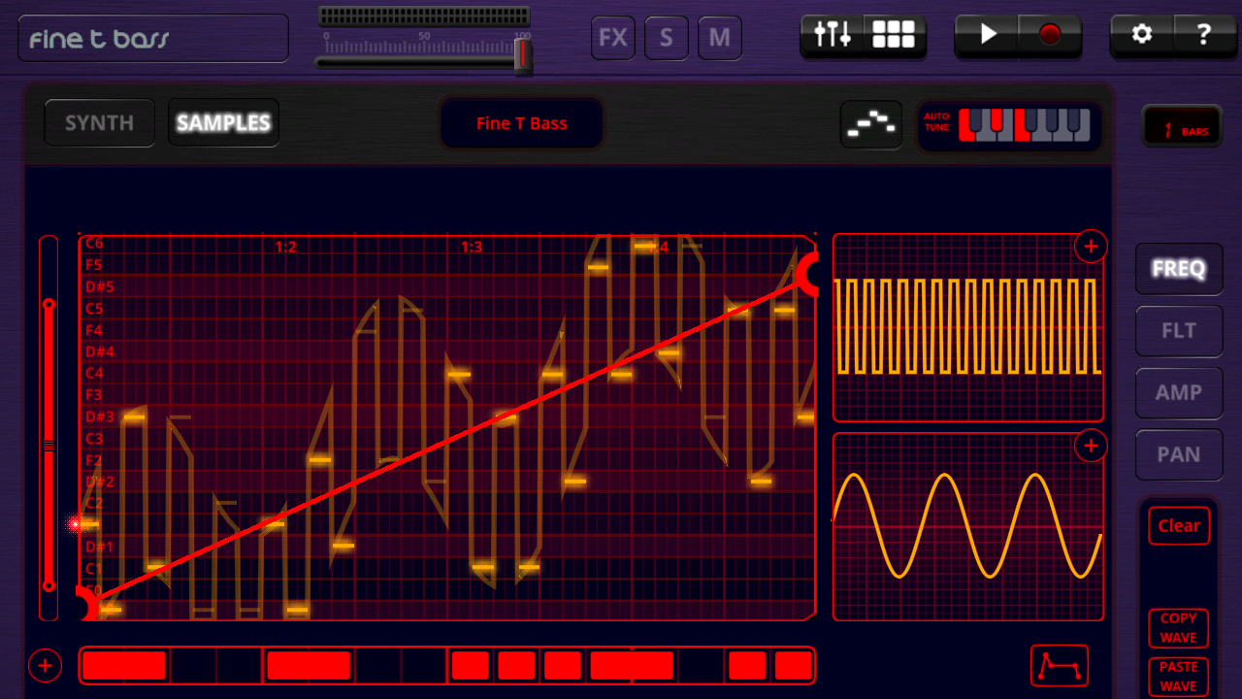Toggle Mute with the M button

click(x=719, y=37)
